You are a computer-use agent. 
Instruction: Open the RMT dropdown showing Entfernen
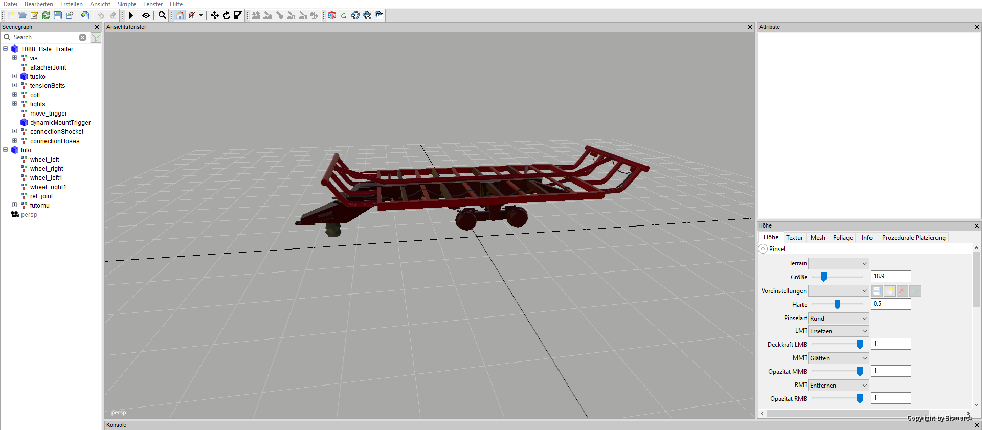pyautogui.click(x=839, y=386)
